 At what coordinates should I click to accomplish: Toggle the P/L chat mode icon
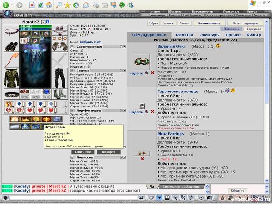[x=183, y=198]
